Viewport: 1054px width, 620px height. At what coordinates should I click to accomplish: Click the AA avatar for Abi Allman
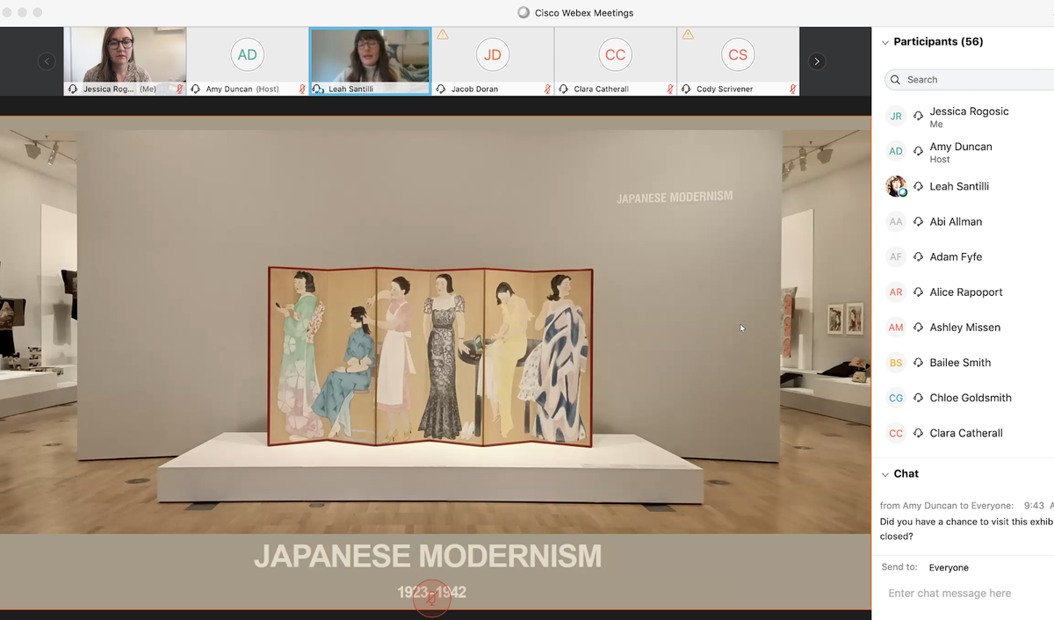[896, 221]
